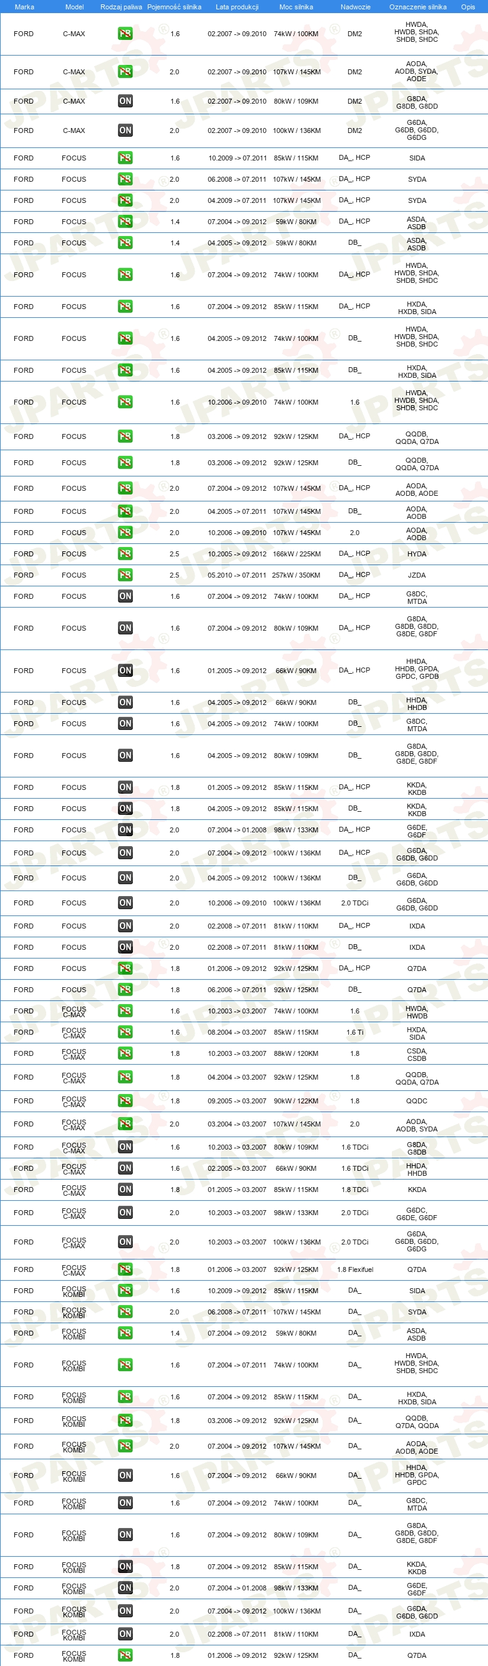Click the Oznaczenie silnika column header
This screenshot has height=1666, width=488.
coord(417,7)
